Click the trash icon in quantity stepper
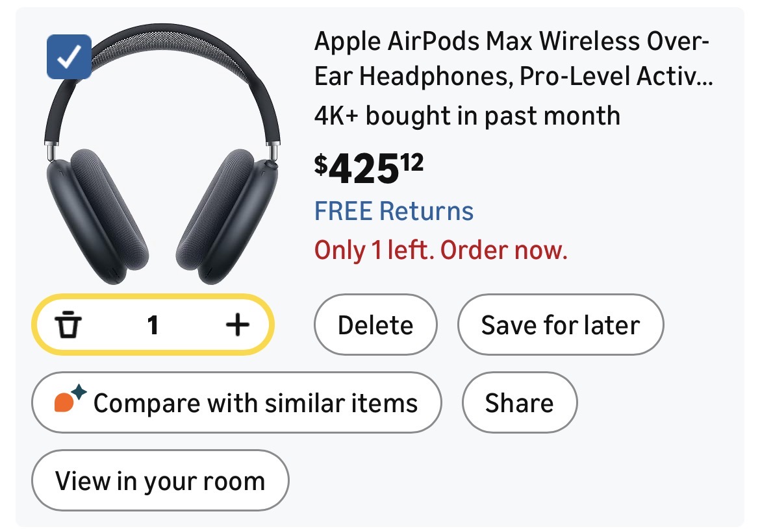Image resolution: width=760 pixels, height=529 pixels. (67, 325)
